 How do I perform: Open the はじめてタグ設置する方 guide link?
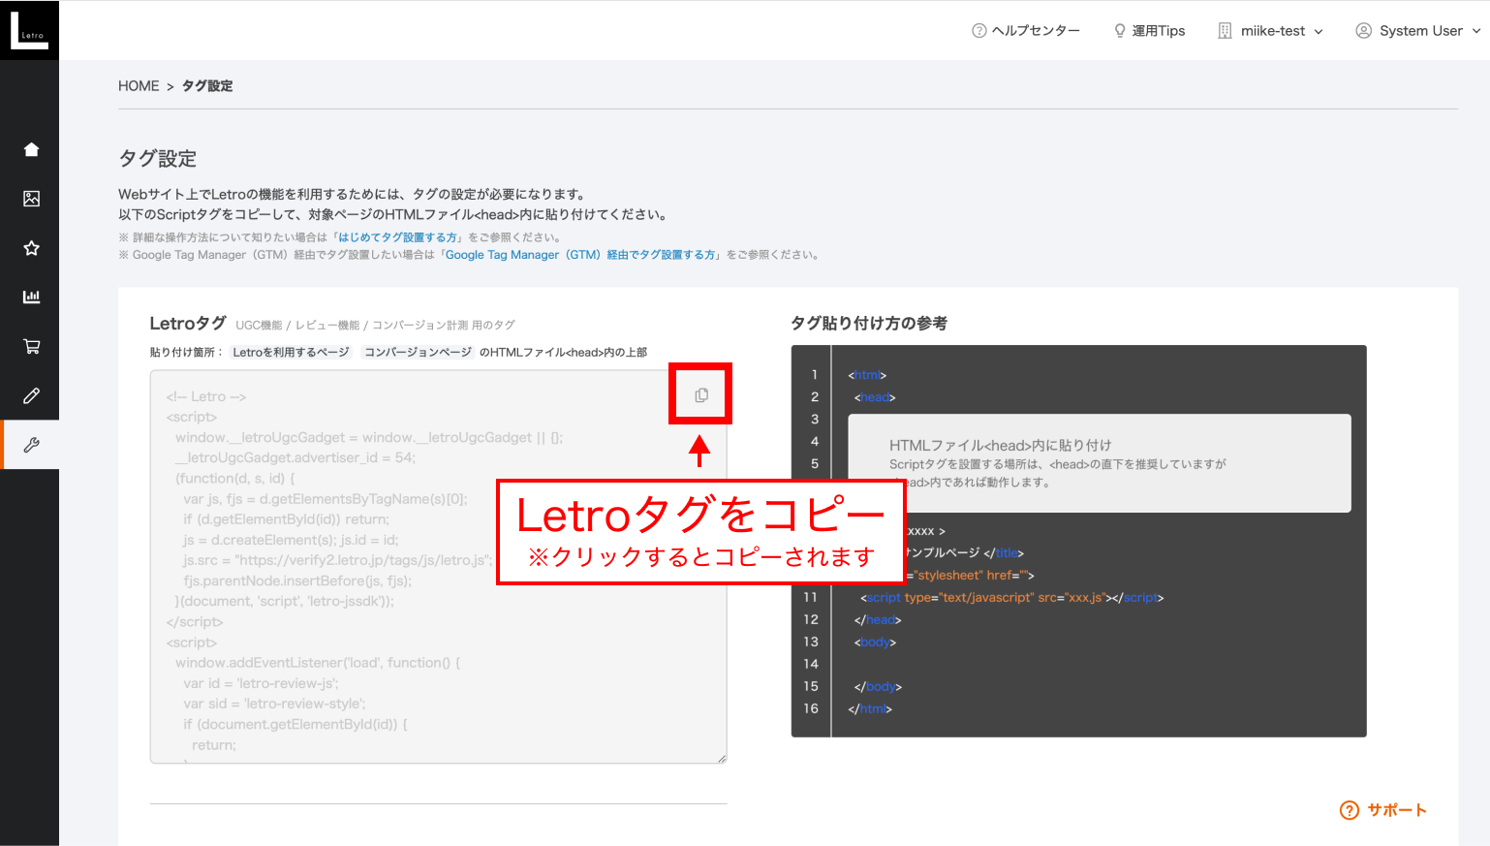pos(397,237)
